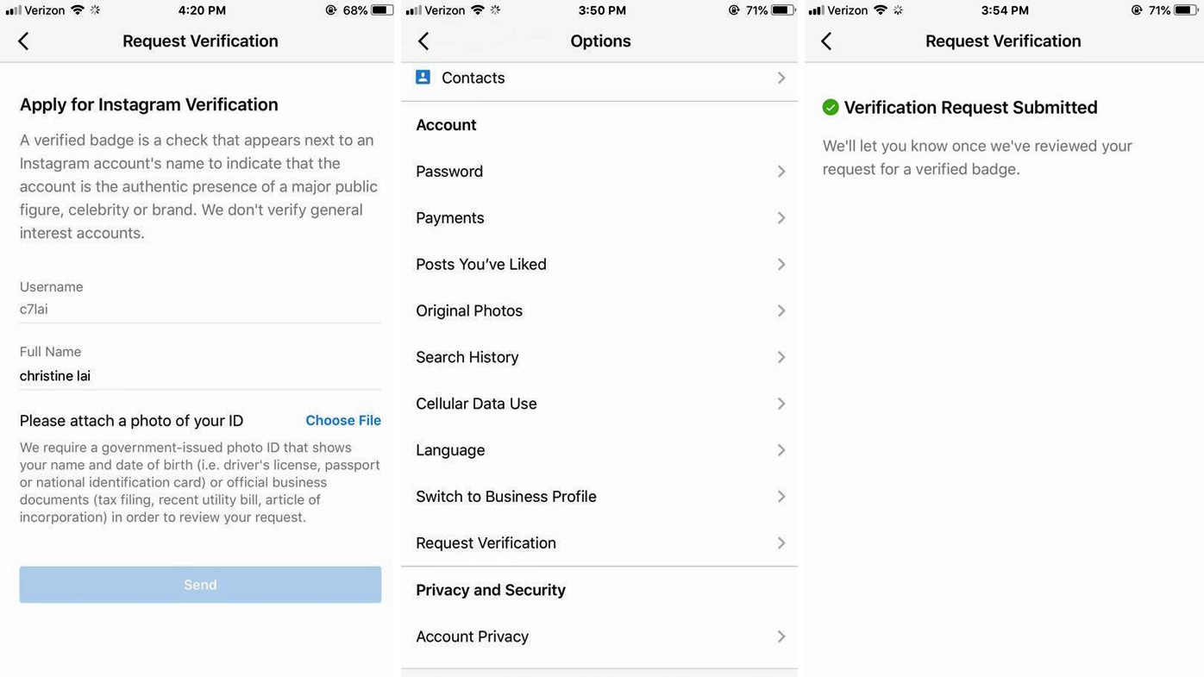The image size is (1204, 677).
Task: Tap the Send button
Action: pyautogui.click(x=200, y=585)
